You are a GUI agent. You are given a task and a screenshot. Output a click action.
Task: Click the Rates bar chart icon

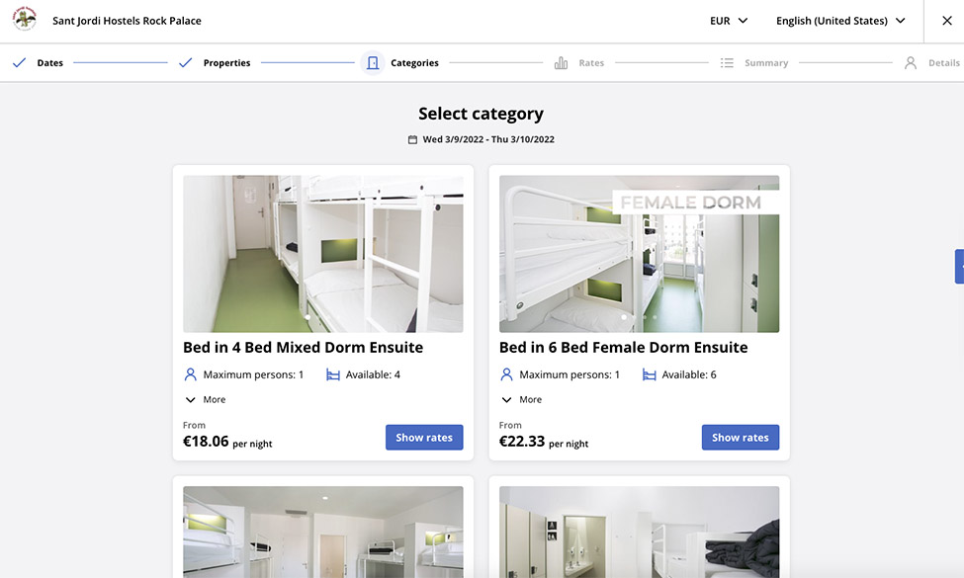[x=561, y=62]
